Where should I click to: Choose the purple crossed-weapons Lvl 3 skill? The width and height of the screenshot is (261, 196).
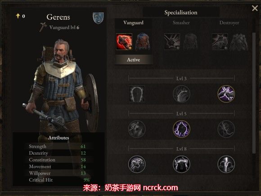(x=226, y=94)
